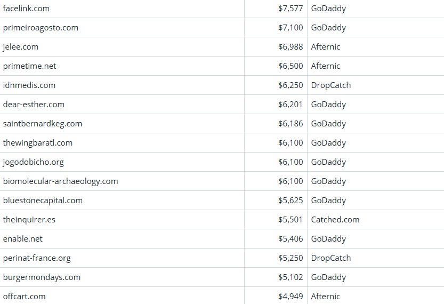
Task: Select idnmedis.com in the list
Action: 29,85
